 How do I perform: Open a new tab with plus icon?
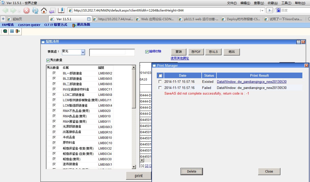(x=3, y=19)
